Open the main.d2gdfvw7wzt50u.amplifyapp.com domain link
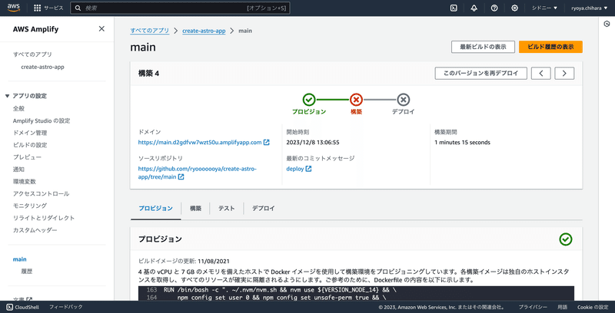This screenshot has width=615, height=313. (x=200, y=143)
